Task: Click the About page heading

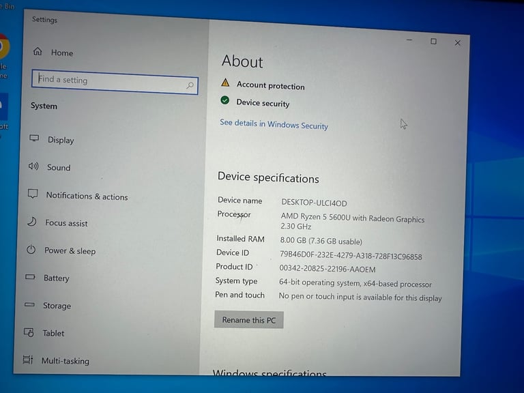Action: pyautogui.click(x=243, y=61)
